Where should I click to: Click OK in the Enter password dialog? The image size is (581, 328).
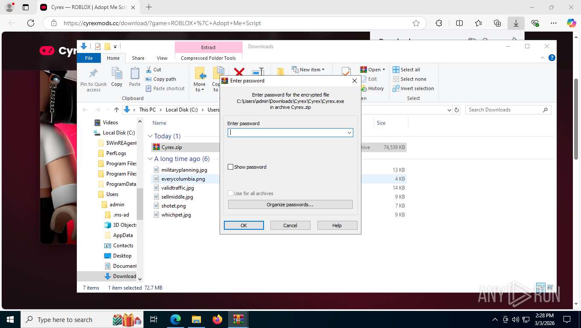[x=244, y=225]
